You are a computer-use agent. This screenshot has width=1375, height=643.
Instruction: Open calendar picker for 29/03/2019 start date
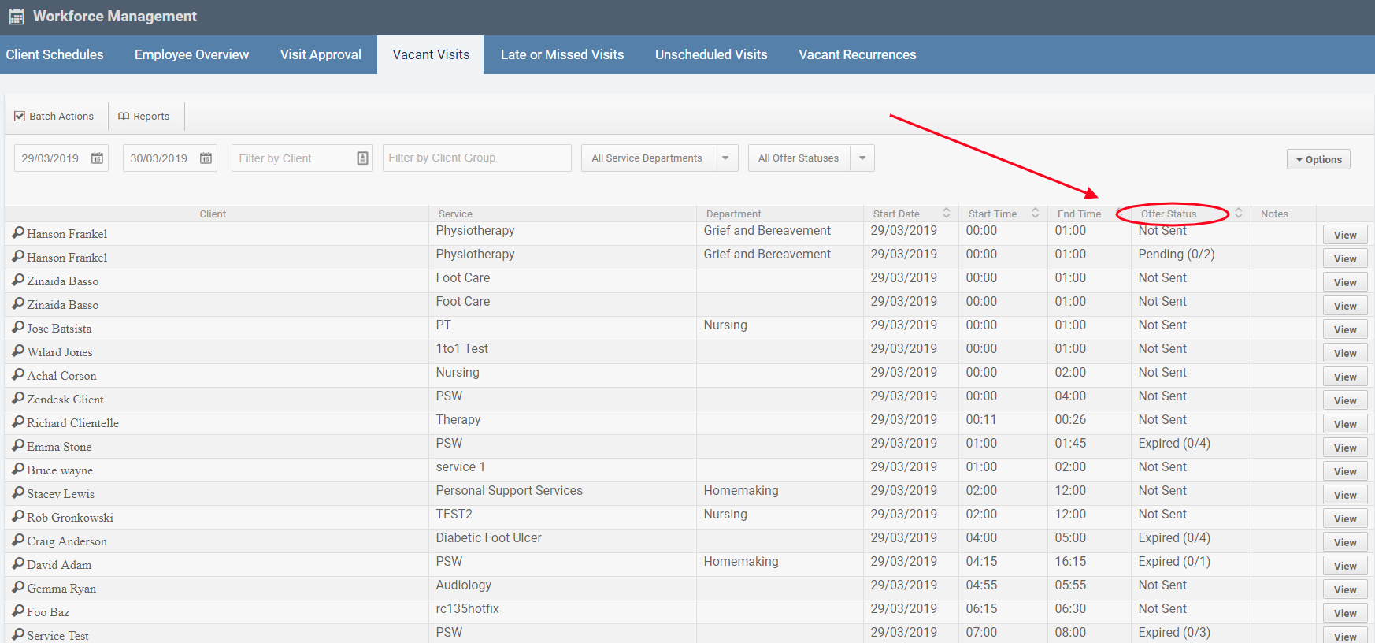(x=97, y=158)
